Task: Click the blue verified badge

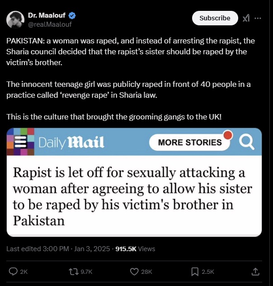Action: tap(72, 15)
